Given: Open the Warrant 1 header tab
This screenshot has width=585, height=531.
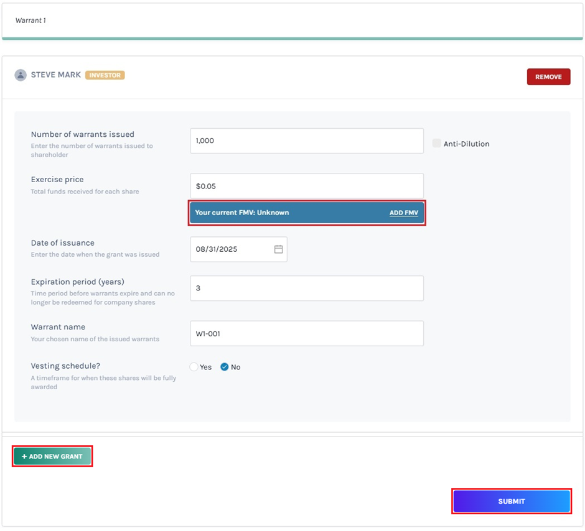Looking at the screenshot, I should 30,21.
